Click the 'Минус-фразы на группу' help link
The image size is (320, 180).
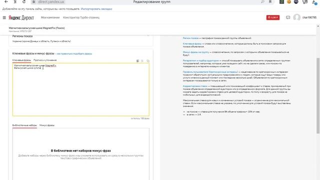tap(195, 52)
